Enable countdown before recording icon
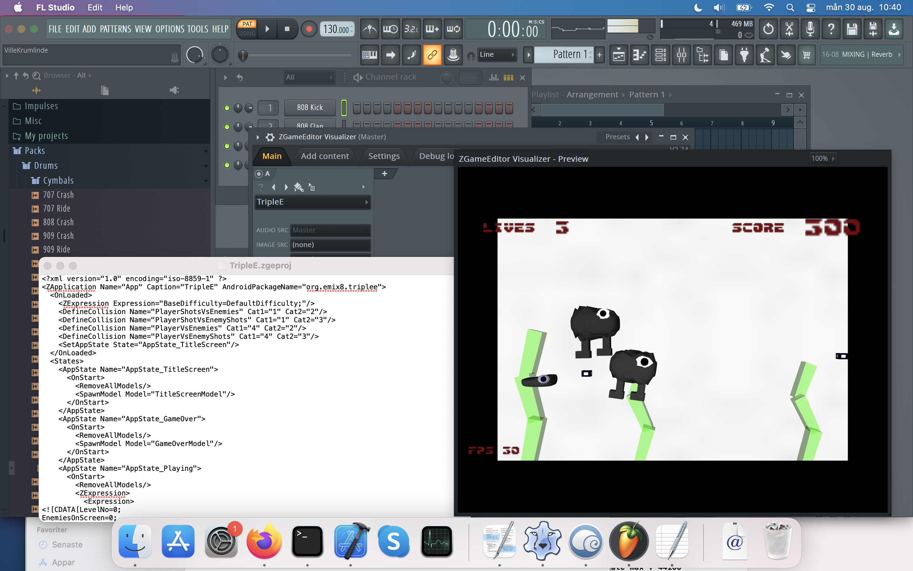The height and width of the screenshot is (571, 913). click(411, 29)
